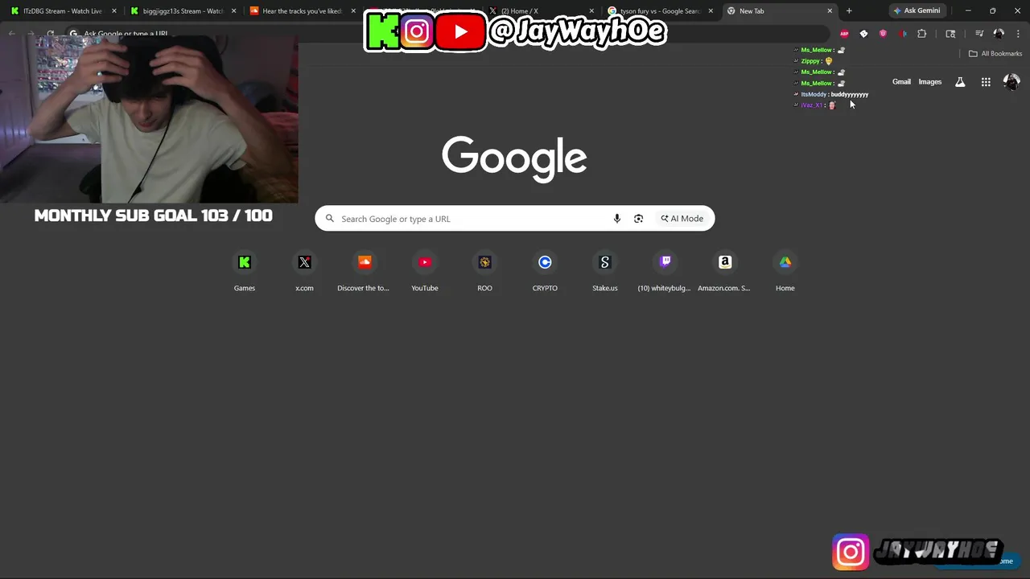Open the Twitch whiteybulg shortcut
This screenshot has height=579, width=1030.
(665, 272)
